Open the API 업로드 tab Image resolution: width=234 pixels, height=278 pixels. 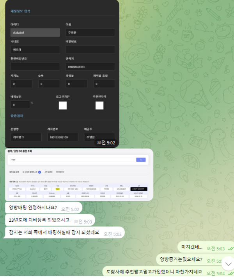[x=49, y=172]
